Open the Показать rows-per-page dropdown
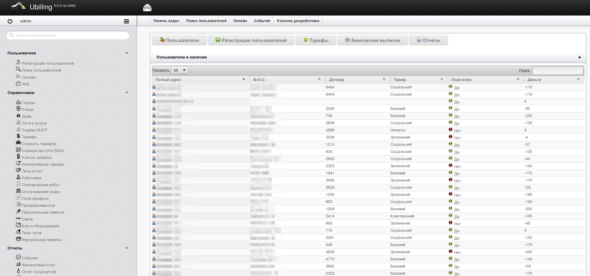This screenshot has width=590, height=276. pos(180,70)
